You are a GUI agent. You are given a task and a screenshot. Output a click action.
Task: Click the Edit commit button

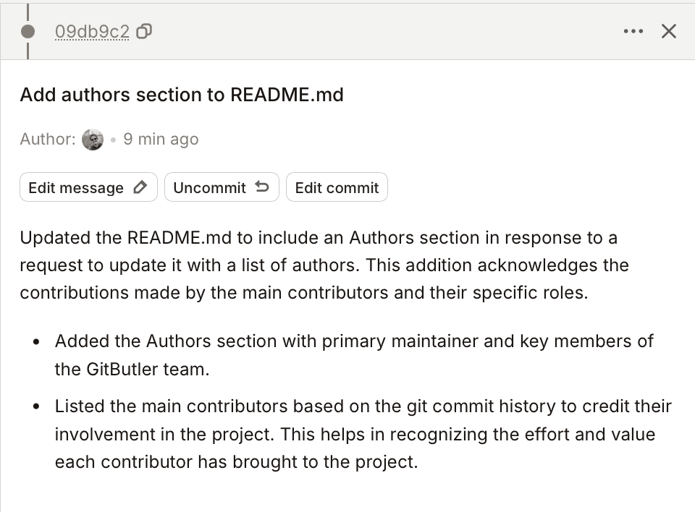coord(337,187)
